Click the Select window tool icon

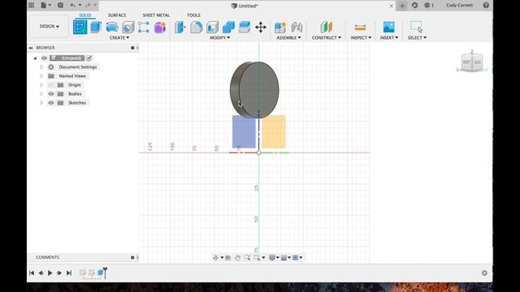417,27
